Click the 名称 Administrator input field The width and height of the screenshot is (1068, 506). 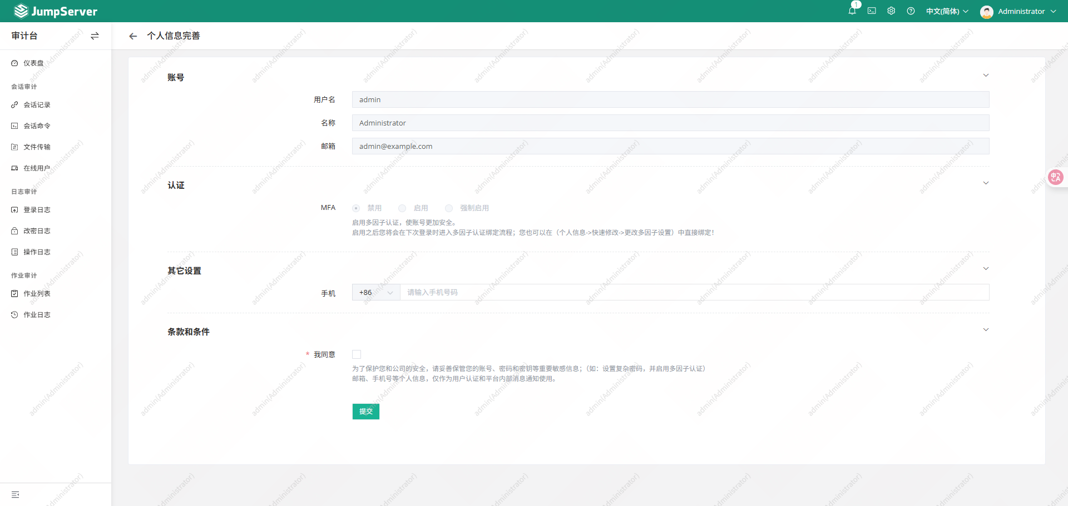coord(671,123)
